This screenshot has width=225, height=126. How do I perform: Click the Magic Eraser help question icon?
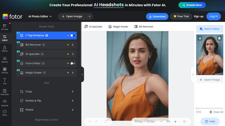pos(44,73)
